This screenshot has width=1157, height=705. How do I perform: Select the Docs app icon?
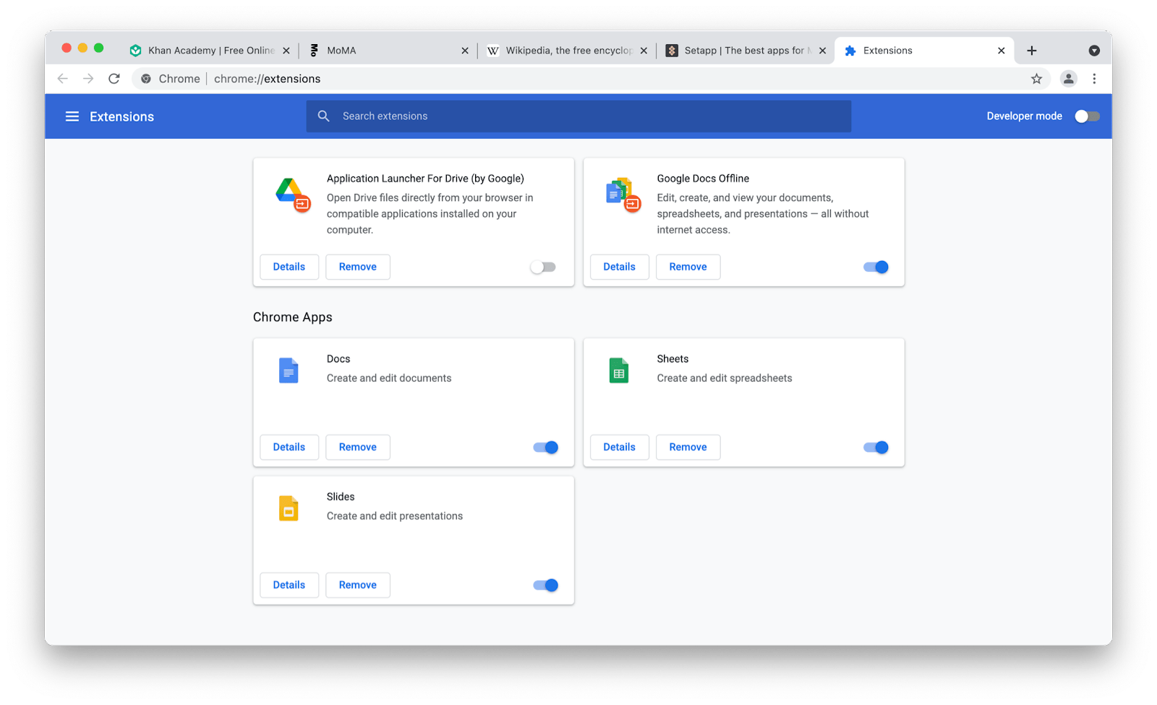[x=289, y=369]
